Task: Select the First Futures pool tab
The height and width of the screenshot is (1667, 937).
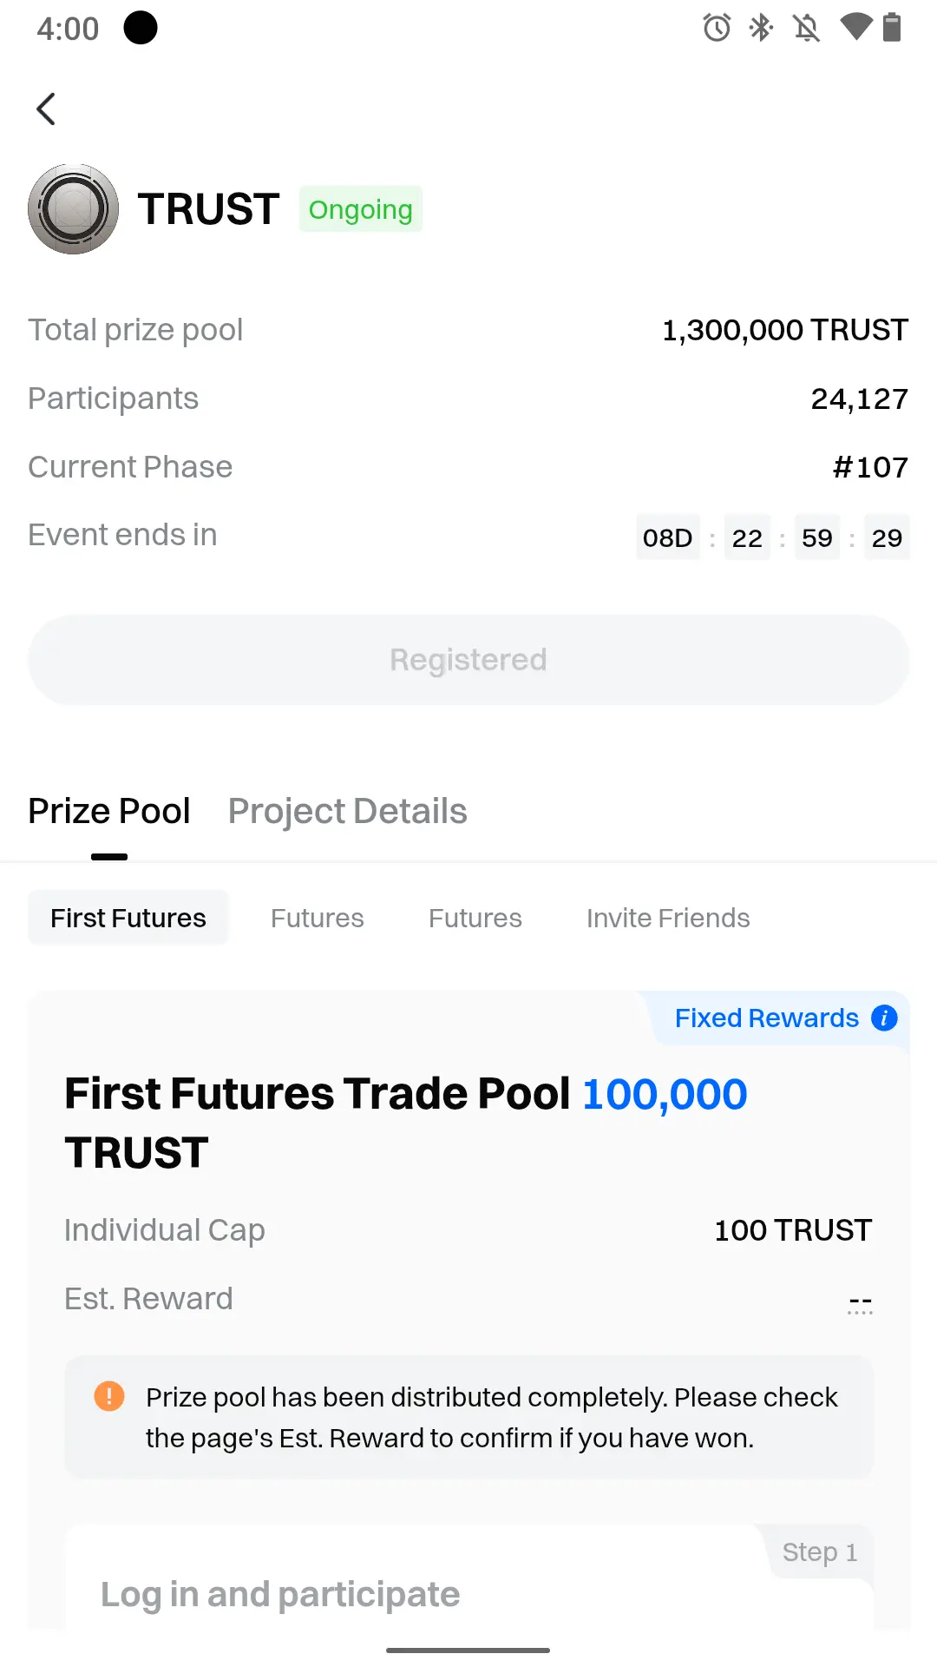Action: click(128, 918)
